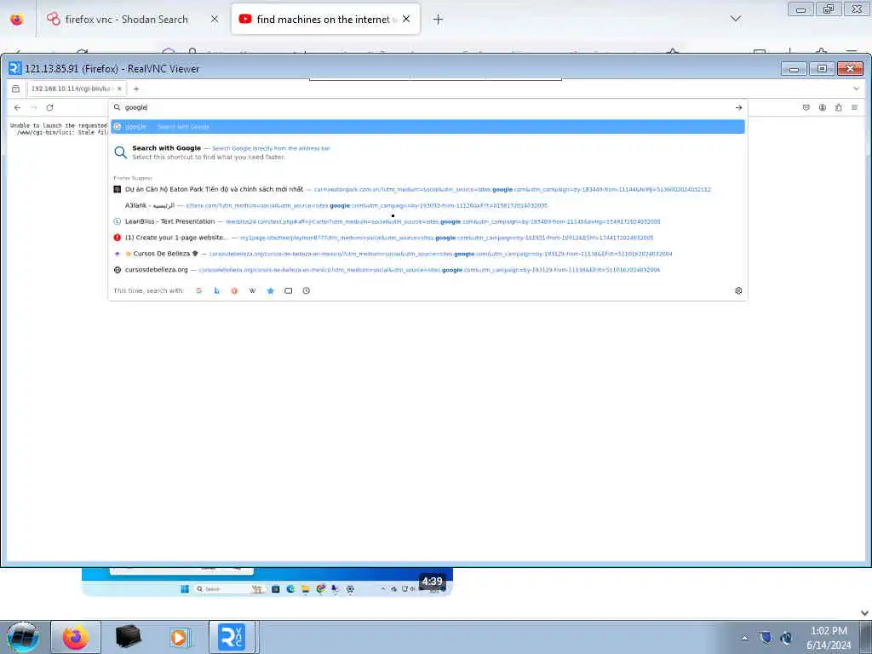Screen dimensions: 872x654
Task: Open the Firefox View icon left of remote tab
Action: coord(15,89)
